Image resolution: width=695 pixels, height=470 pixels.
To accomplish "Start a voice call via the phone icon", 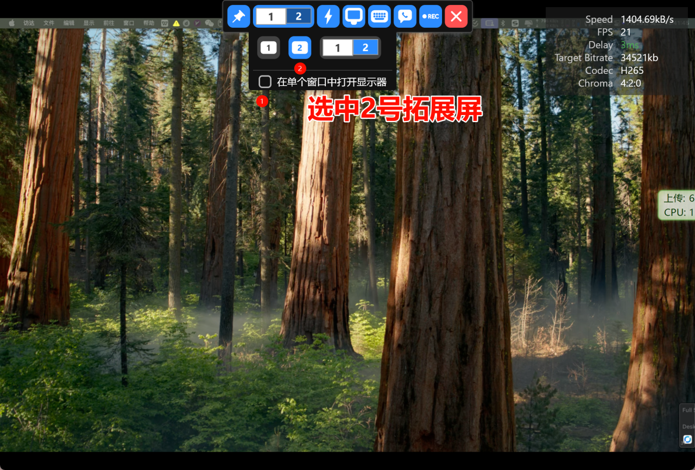I will pyautogui.click(x=405, y=16).
